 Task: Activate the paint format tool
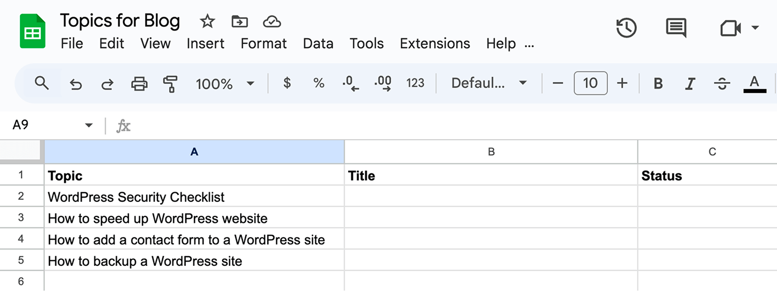170,84
